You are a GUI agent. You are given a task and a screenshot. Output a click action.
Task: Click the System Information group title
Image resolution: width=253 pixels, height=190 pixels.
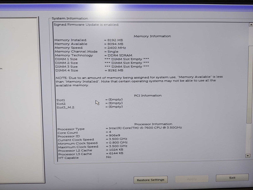coord(70,19)
